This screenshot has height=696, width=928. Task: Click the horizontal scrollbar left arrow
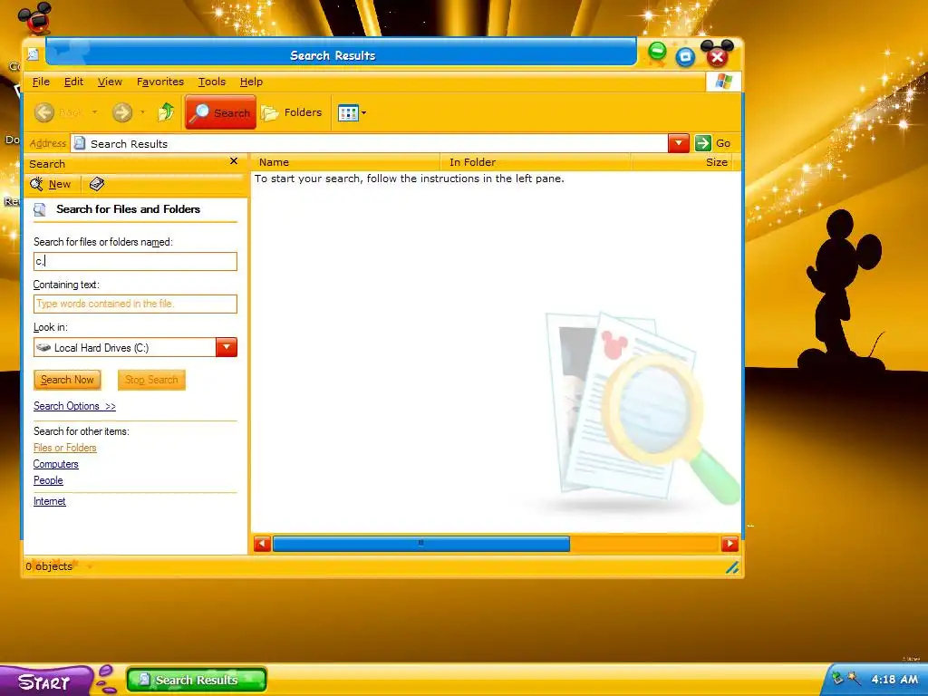tap(262, 544)
